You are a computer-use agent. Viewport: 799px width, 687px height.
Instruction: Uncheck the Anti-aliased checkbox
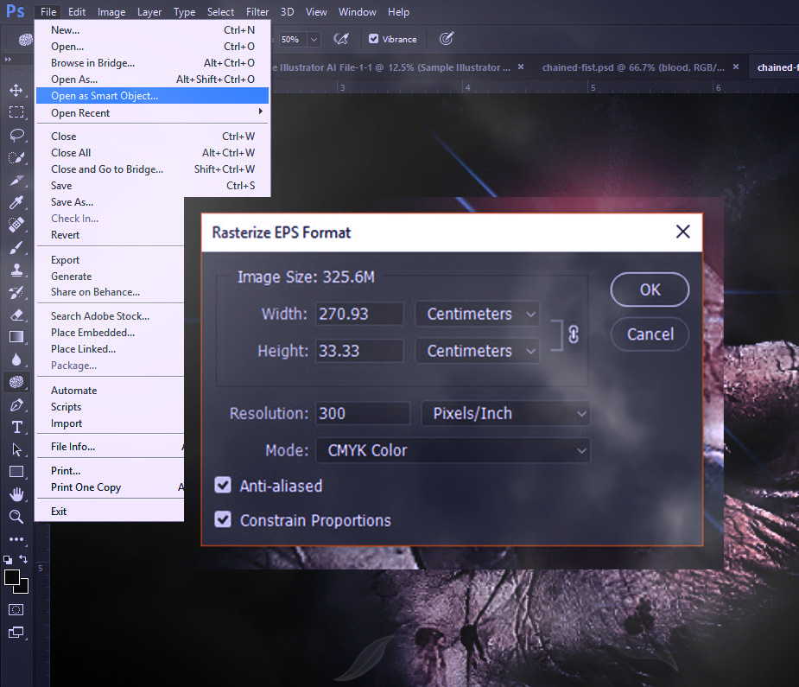click(x=223, y=486)
